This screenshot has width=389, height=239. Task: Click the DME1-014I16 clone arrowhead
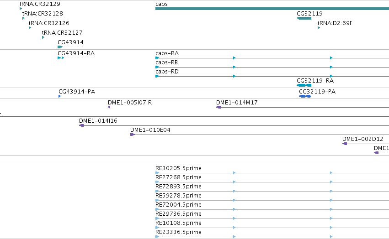[81, 125]
